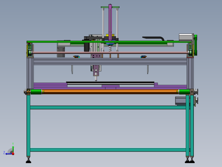Select the magenta vertical column of Z axis
This screenshot has width=222, height=167.
[110, 22]
